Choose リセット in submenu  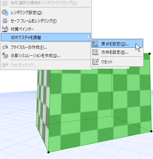pyautogui.click(x=117, y=62)
